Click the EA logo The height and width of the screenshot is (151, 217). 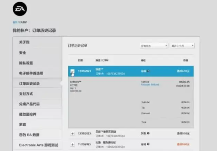pos(20,9)
